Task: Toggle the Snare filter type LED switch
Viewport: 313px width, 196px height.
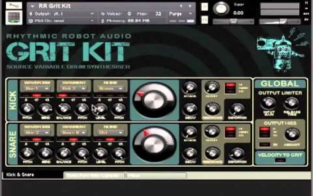Action: 230,132
